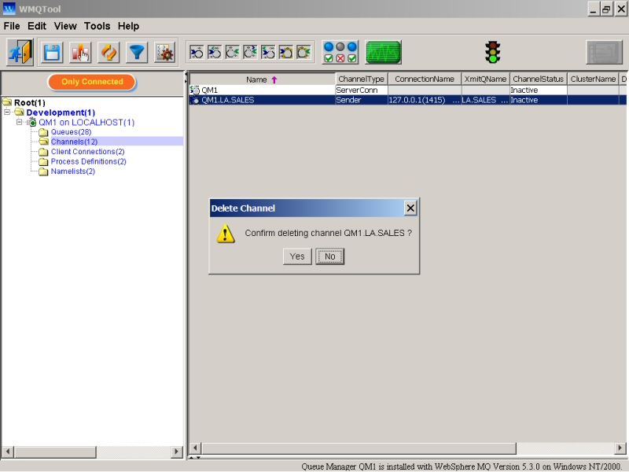Select Queues(28) tree item
Image resolution: width=629 pixels, height=472 pixels.
pyautogui.click(x=71, y=132)
